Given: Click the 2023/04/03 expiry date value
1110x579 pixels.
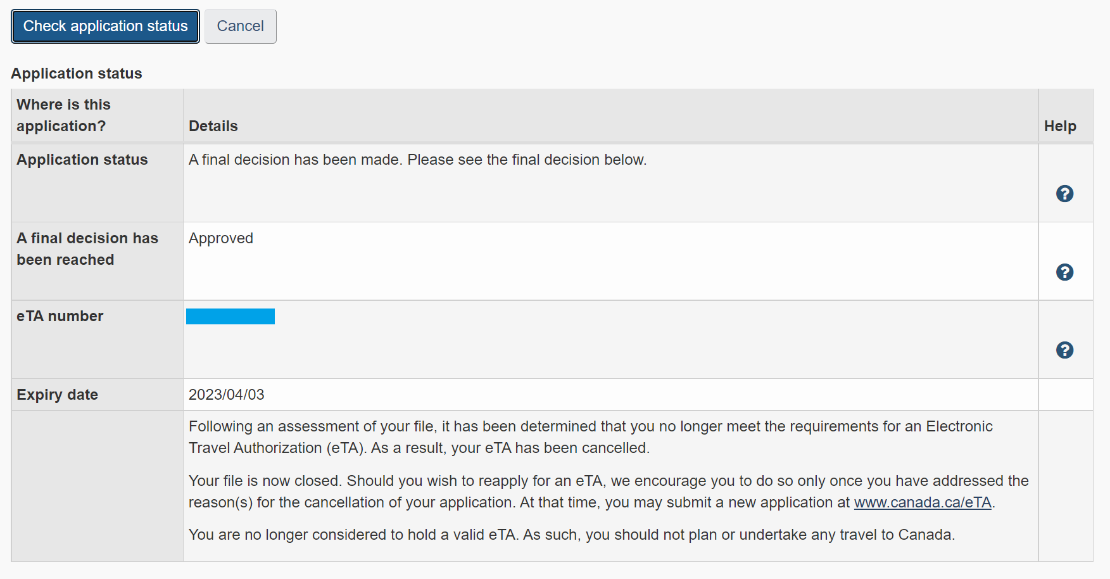Looking at the screenshot, I should coord(227,395).
